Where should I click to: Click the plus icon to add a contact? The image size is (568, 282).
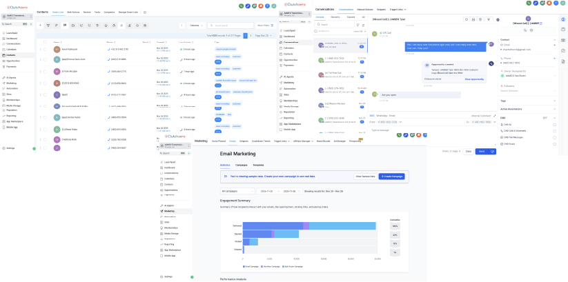[x=40, y=25]
